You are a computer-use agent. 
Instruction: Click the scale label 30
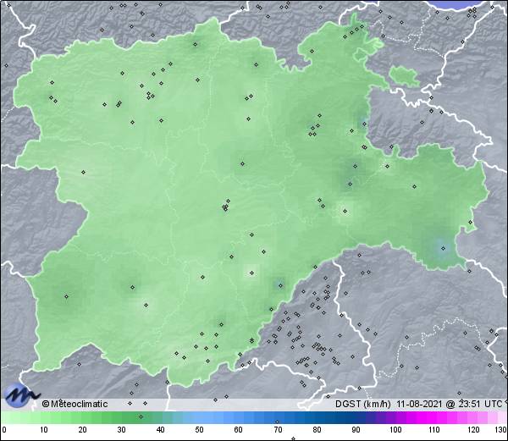pos(121,430)
